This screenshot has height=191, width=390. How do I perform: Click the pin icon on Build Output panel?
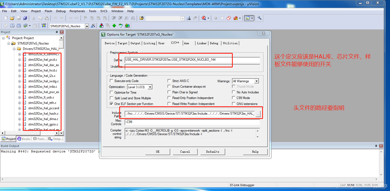tap(376, 146)
